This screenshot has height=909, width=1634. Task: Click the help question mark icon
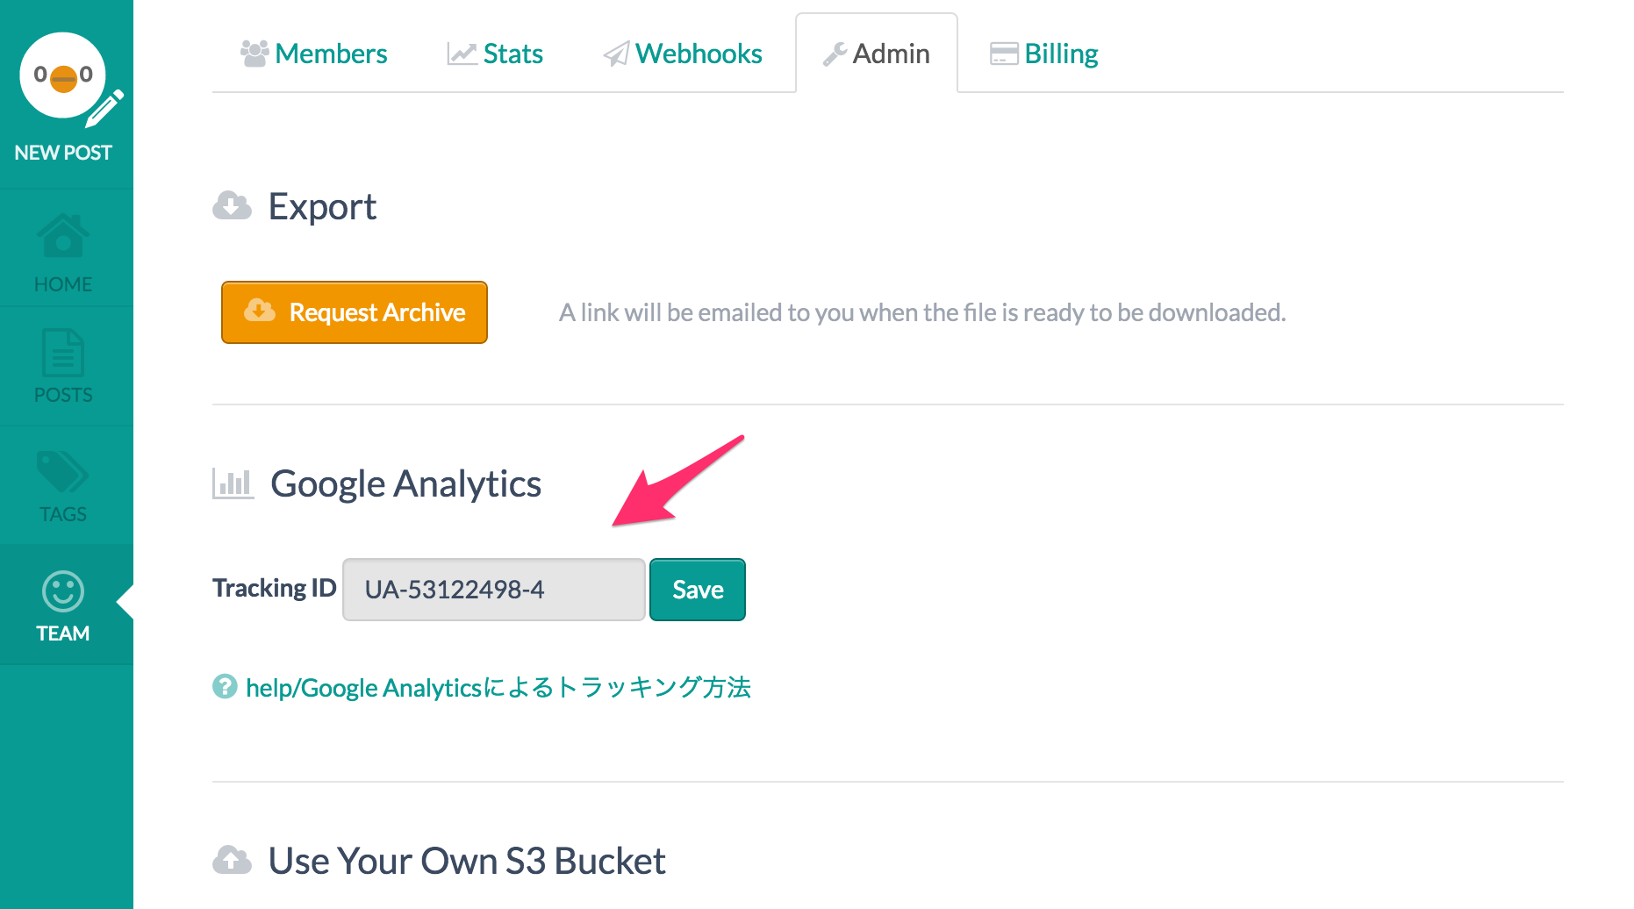[225, 686]
